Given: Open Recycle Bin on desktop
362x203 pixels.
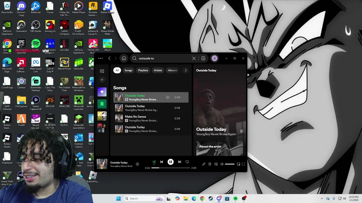Looking at the screenshot, I should point(7,8).
